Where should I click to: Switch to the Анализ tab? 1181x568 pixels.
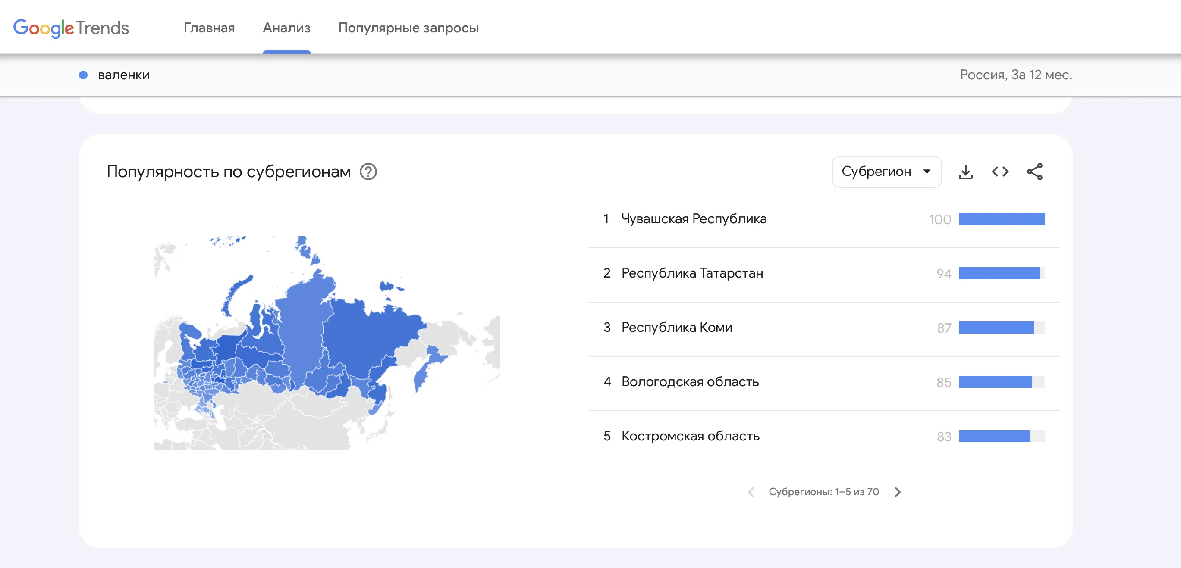click(x=286, y=28)
